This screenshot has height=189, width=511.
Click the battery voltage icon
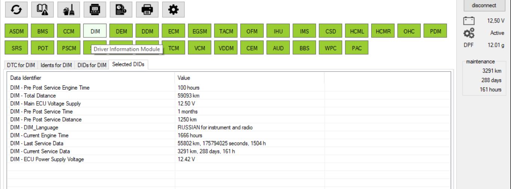[469, 21]
